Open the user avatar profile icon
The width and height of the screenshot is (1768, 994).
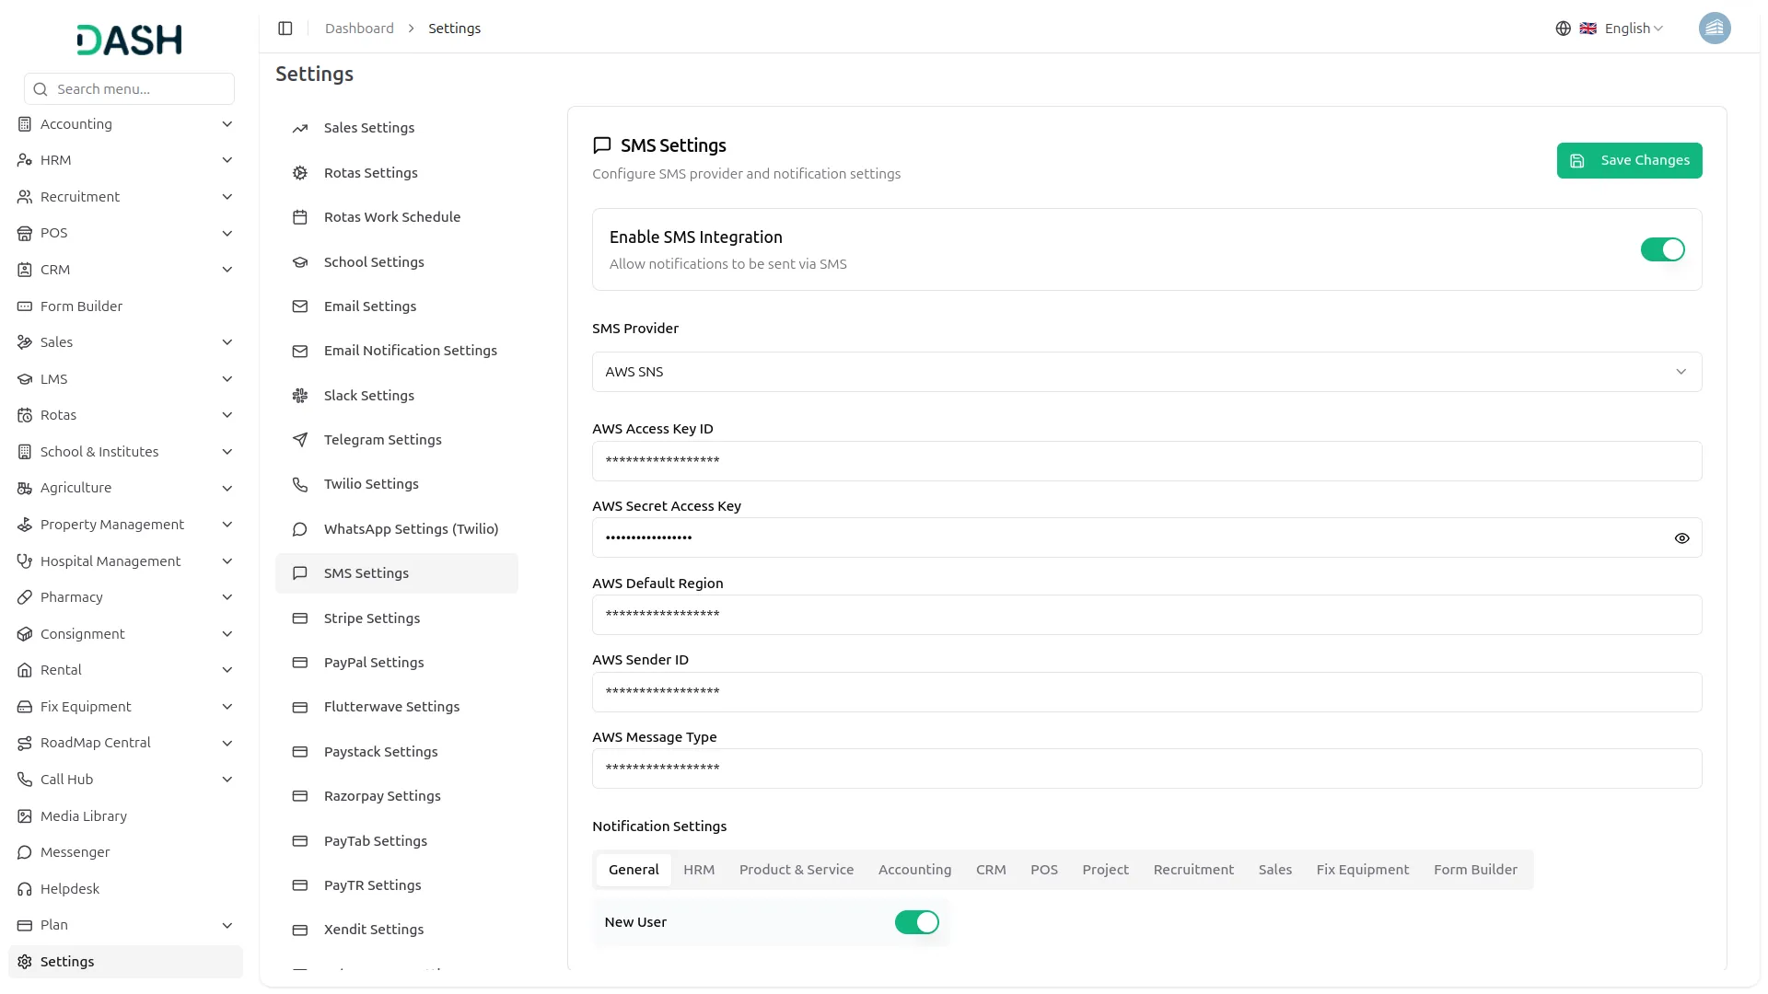1714,29
